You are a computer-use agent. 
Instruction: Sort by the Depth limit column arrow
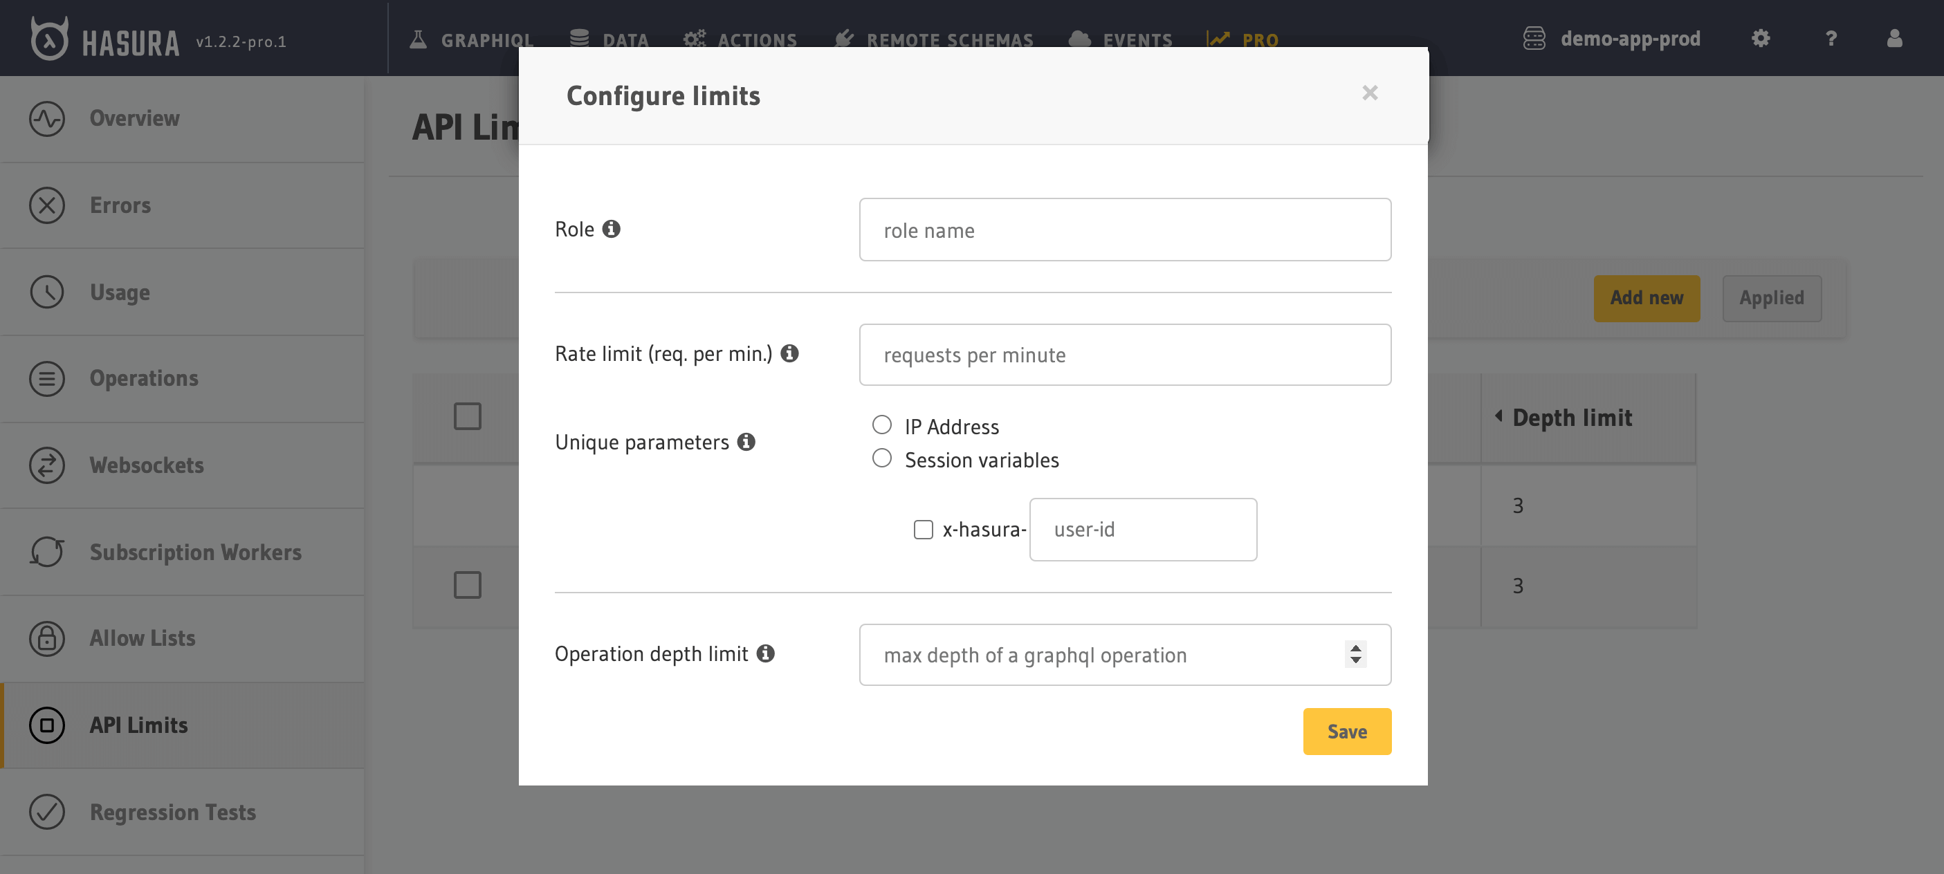1498,416
